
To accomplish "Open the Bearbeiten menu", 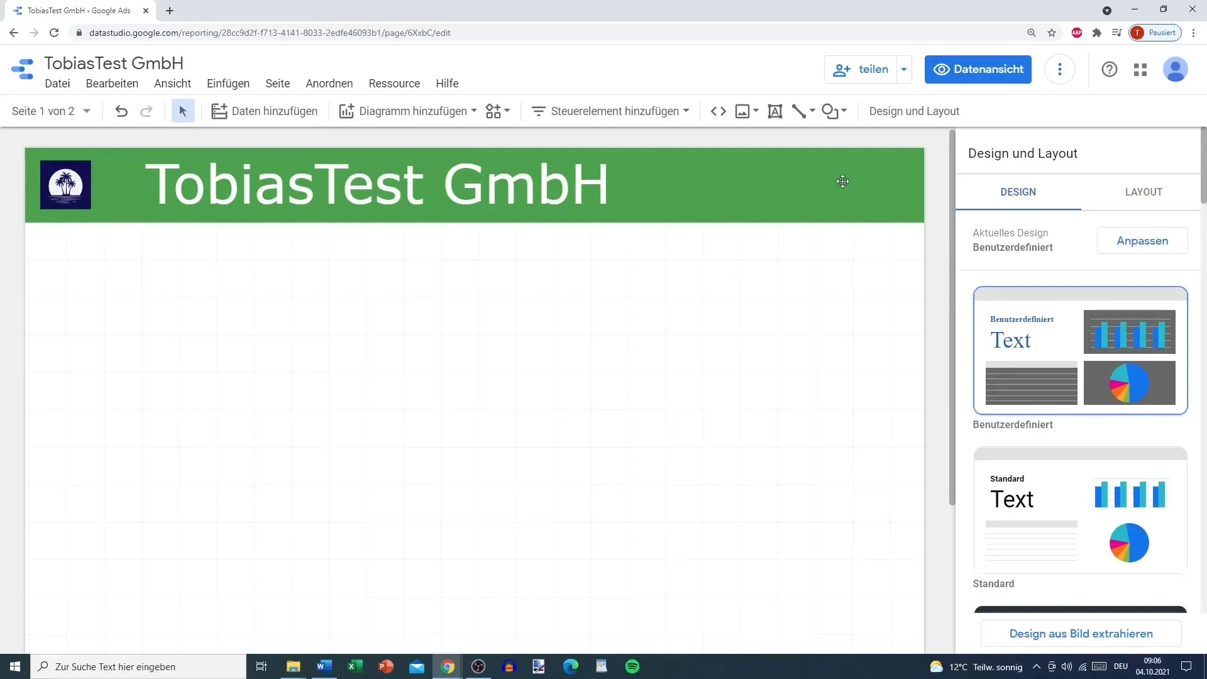I will (112, 84).
